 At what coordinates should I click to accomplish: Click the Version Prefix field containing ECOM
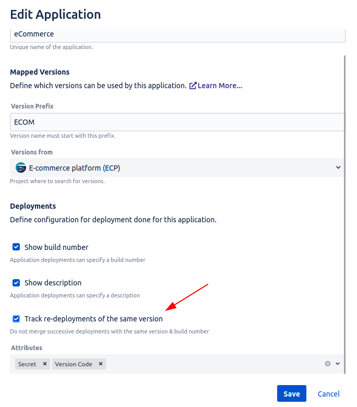(177, 123)
